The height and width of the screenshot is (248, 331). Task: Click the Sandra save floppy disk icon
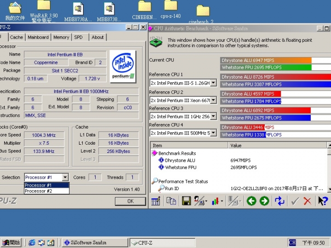tap(186, 201)
